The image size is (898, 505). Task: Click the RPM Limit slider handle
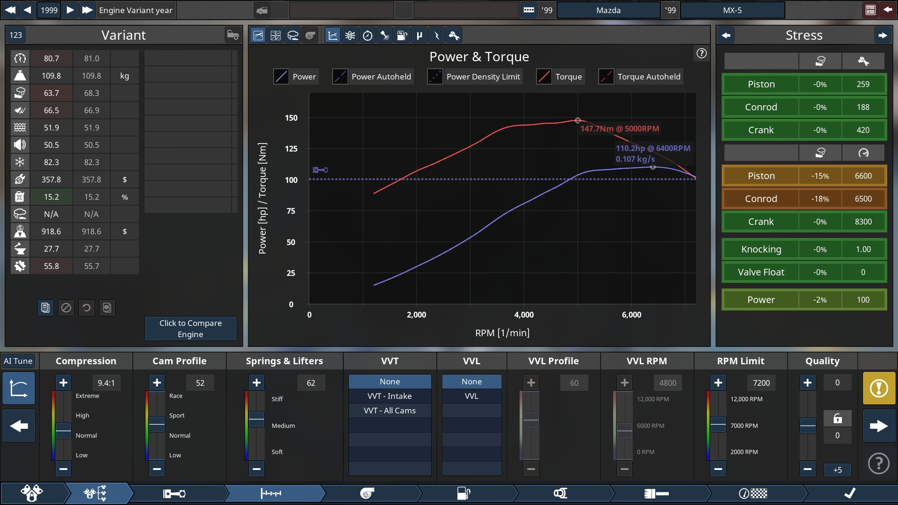click(718, 424)
